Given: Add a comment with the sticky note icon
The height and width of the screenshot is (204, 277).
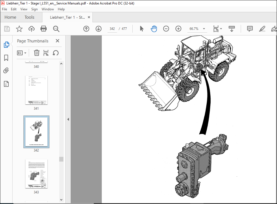Looking at the screenshot, I should (x=250, y=29).
